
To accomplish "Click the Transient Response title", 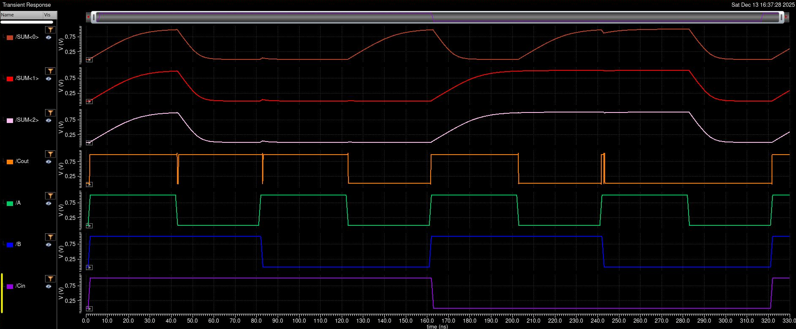I will (x=27, y=5).
